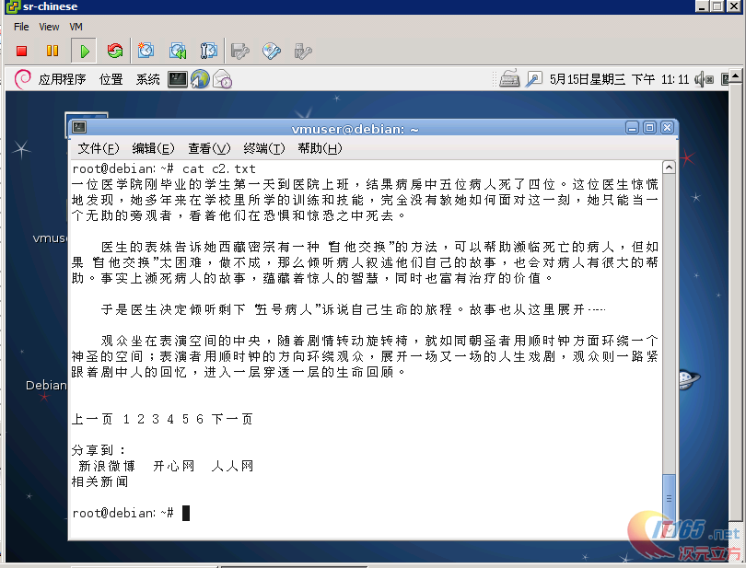Open the 终端(T) menu in terminal
Image resolution: width=746 pixels, height=568 pixels.
tap(264, 149)
